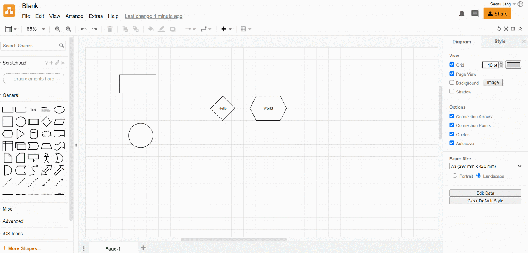
Task: Open the waypoints style dropdown
Action: coord(206,29)
